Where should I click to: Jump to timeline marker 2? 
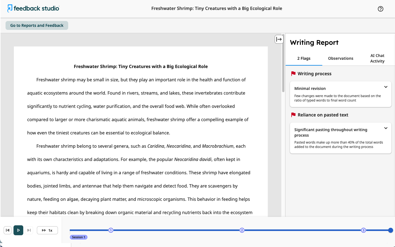pos(242,230)
